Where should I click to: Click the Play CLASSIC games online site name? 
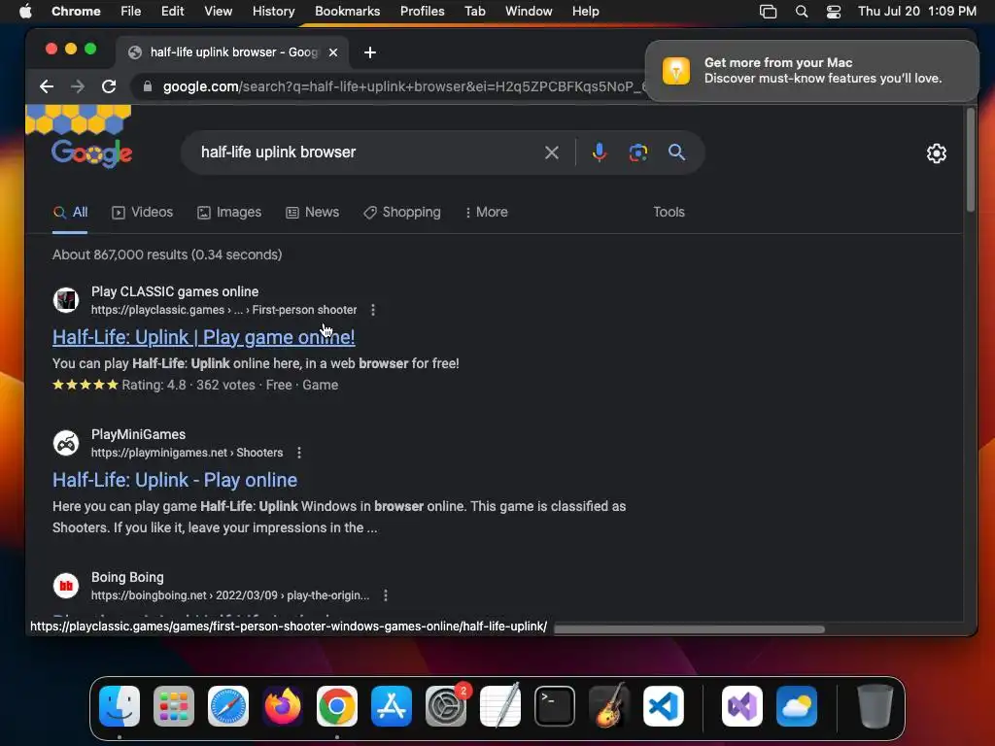click(175, 291)
